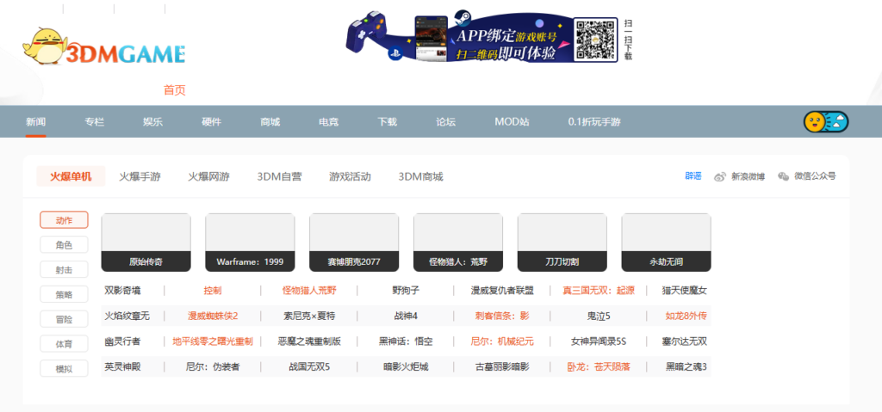Select the 模拟 genre filter
This screenshot has height=412, width=882.
click(64, 368)
